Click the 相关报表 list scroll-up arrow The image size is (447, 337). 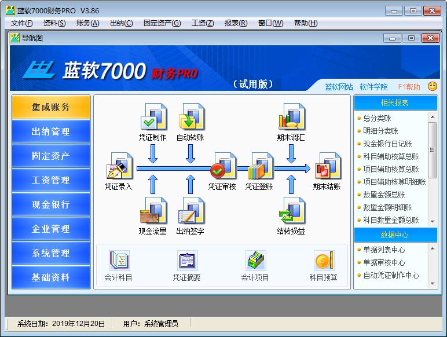[x=433, y=117]
